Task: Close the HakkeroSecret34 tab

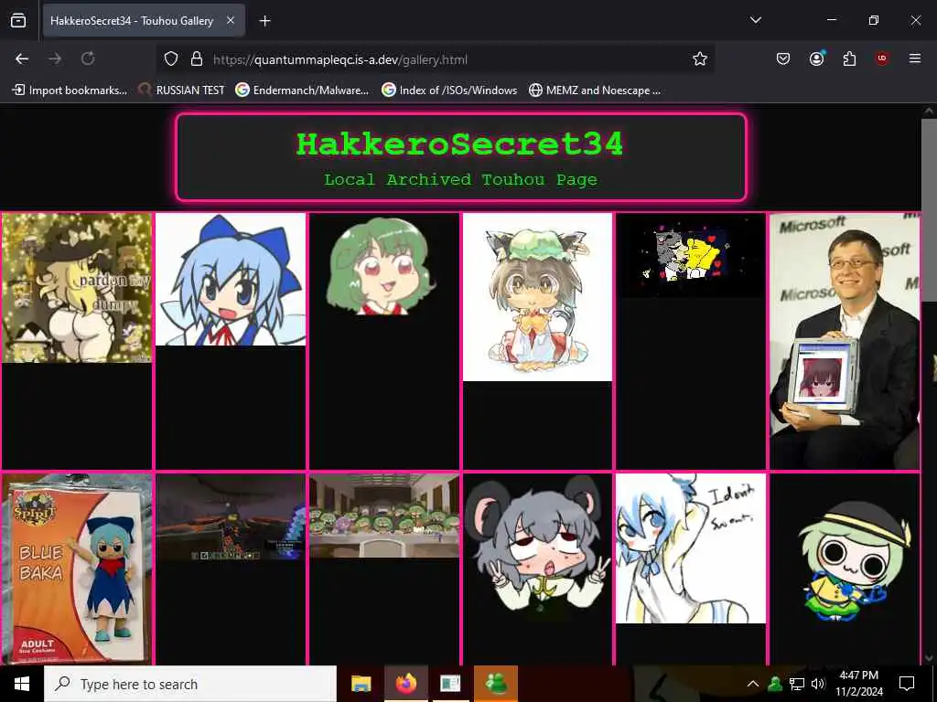Action: tap(230, 21)
